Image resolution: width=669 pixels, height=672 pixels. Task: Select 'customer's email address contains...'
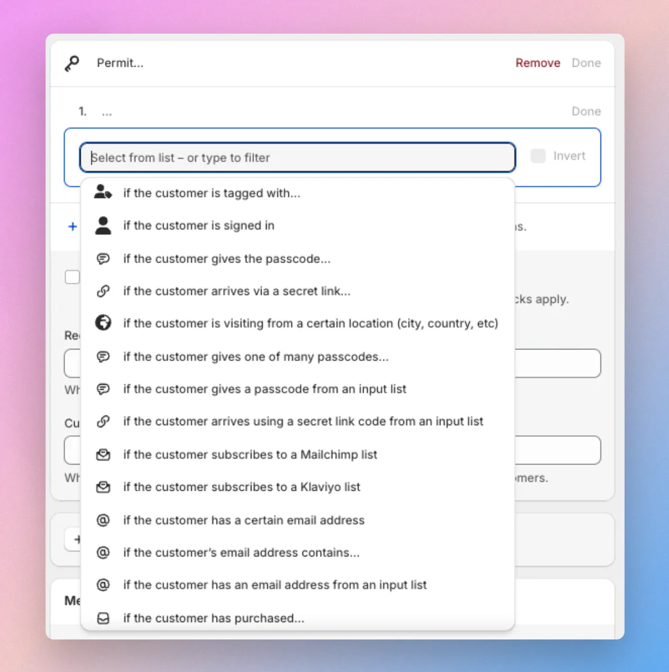point(297,553)
